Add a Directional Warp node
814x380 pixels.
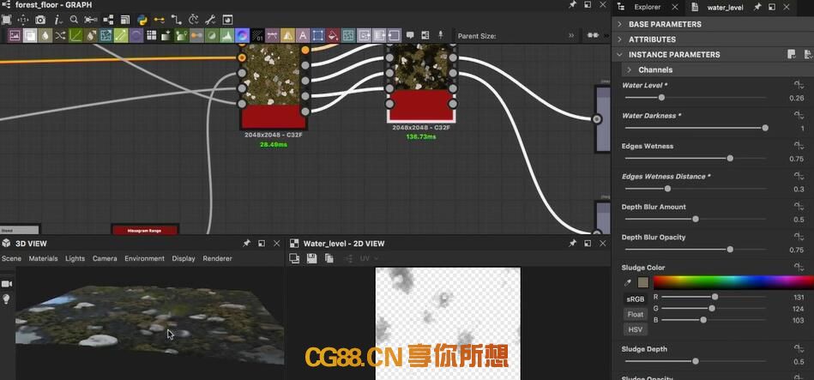[x=106, y=35]
